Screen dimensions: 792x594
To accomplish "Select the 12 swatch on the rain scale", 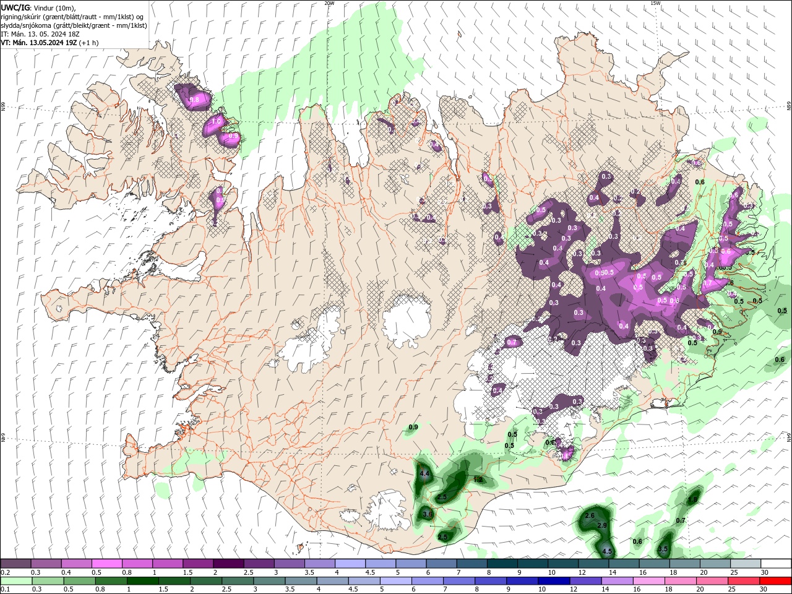I will point(585,581).
